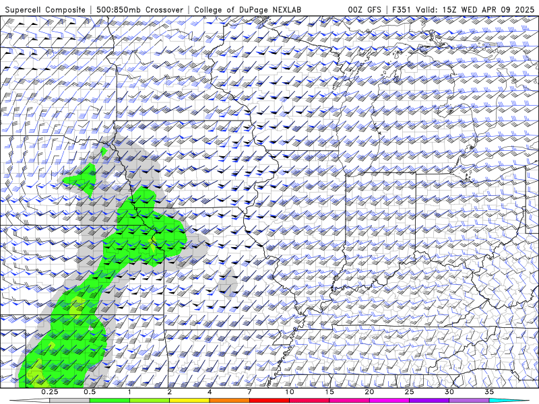Click the 0.25 scale value label
This screenshot has height=404, width=539.
tap(50, 392)
